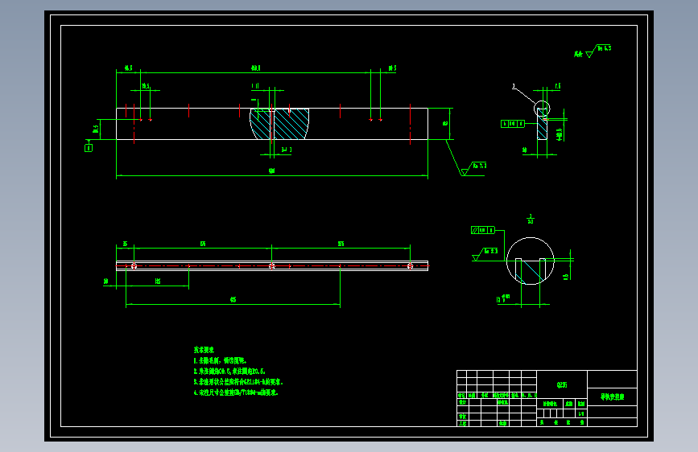Select technical requirement line 1 about deburring

220,360
